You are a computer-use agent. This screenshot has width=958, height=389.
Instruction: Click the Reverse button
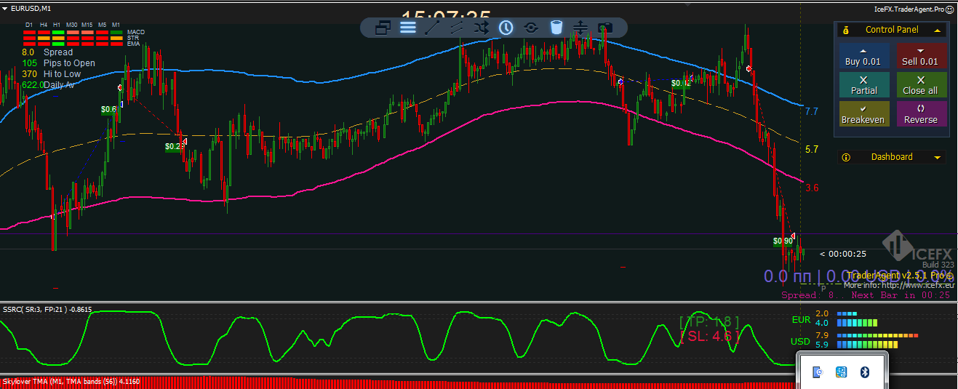click(x=921, y=114)
